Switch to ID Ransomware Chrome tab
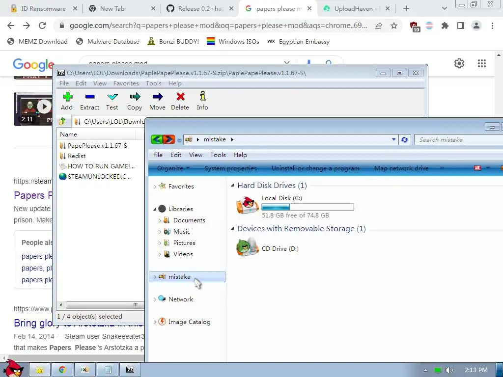The width and height of the screenshot is (503, 377). pyautogui.click(x=43, y=9)
